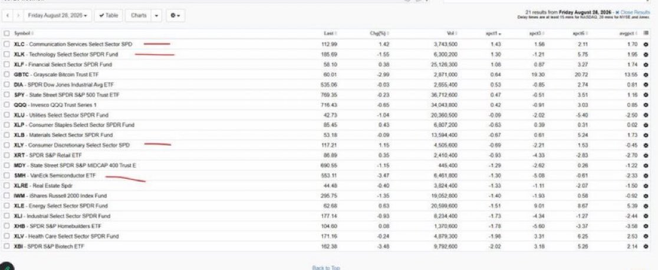Click the 36,712,600 volume cell
This screenshot has height=270, width=658.
445,95
